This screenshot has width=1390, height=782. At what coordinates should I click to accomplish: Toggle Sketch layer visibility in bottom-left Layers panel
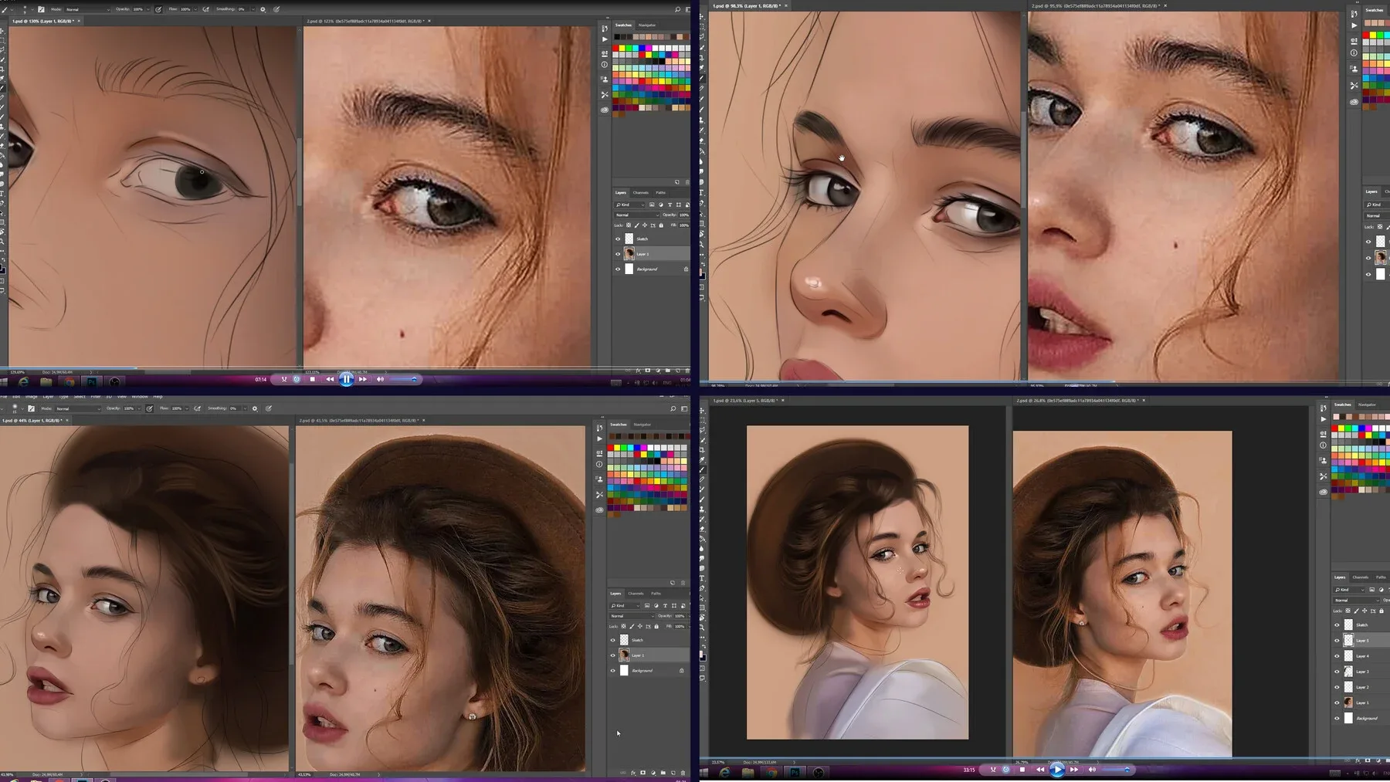(613, 640)
